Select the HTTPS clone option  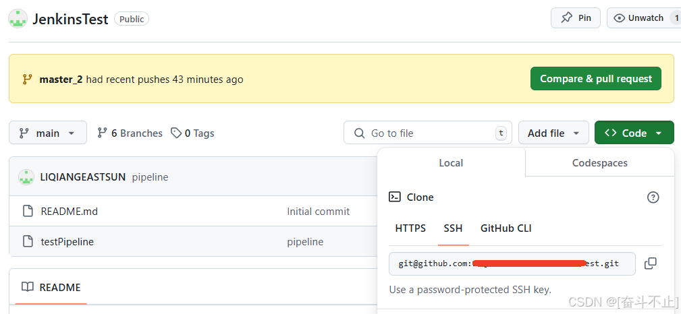(x=410, y=228)
